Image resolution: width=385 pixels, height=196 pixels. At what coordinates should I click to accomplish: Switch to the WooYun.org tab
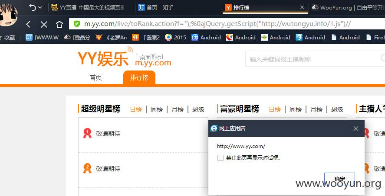tap(348, 8)
